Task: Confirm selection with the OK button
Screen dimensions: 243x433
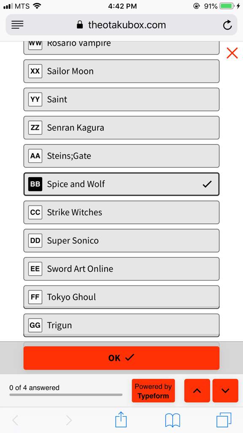Action: coord(121,358)
